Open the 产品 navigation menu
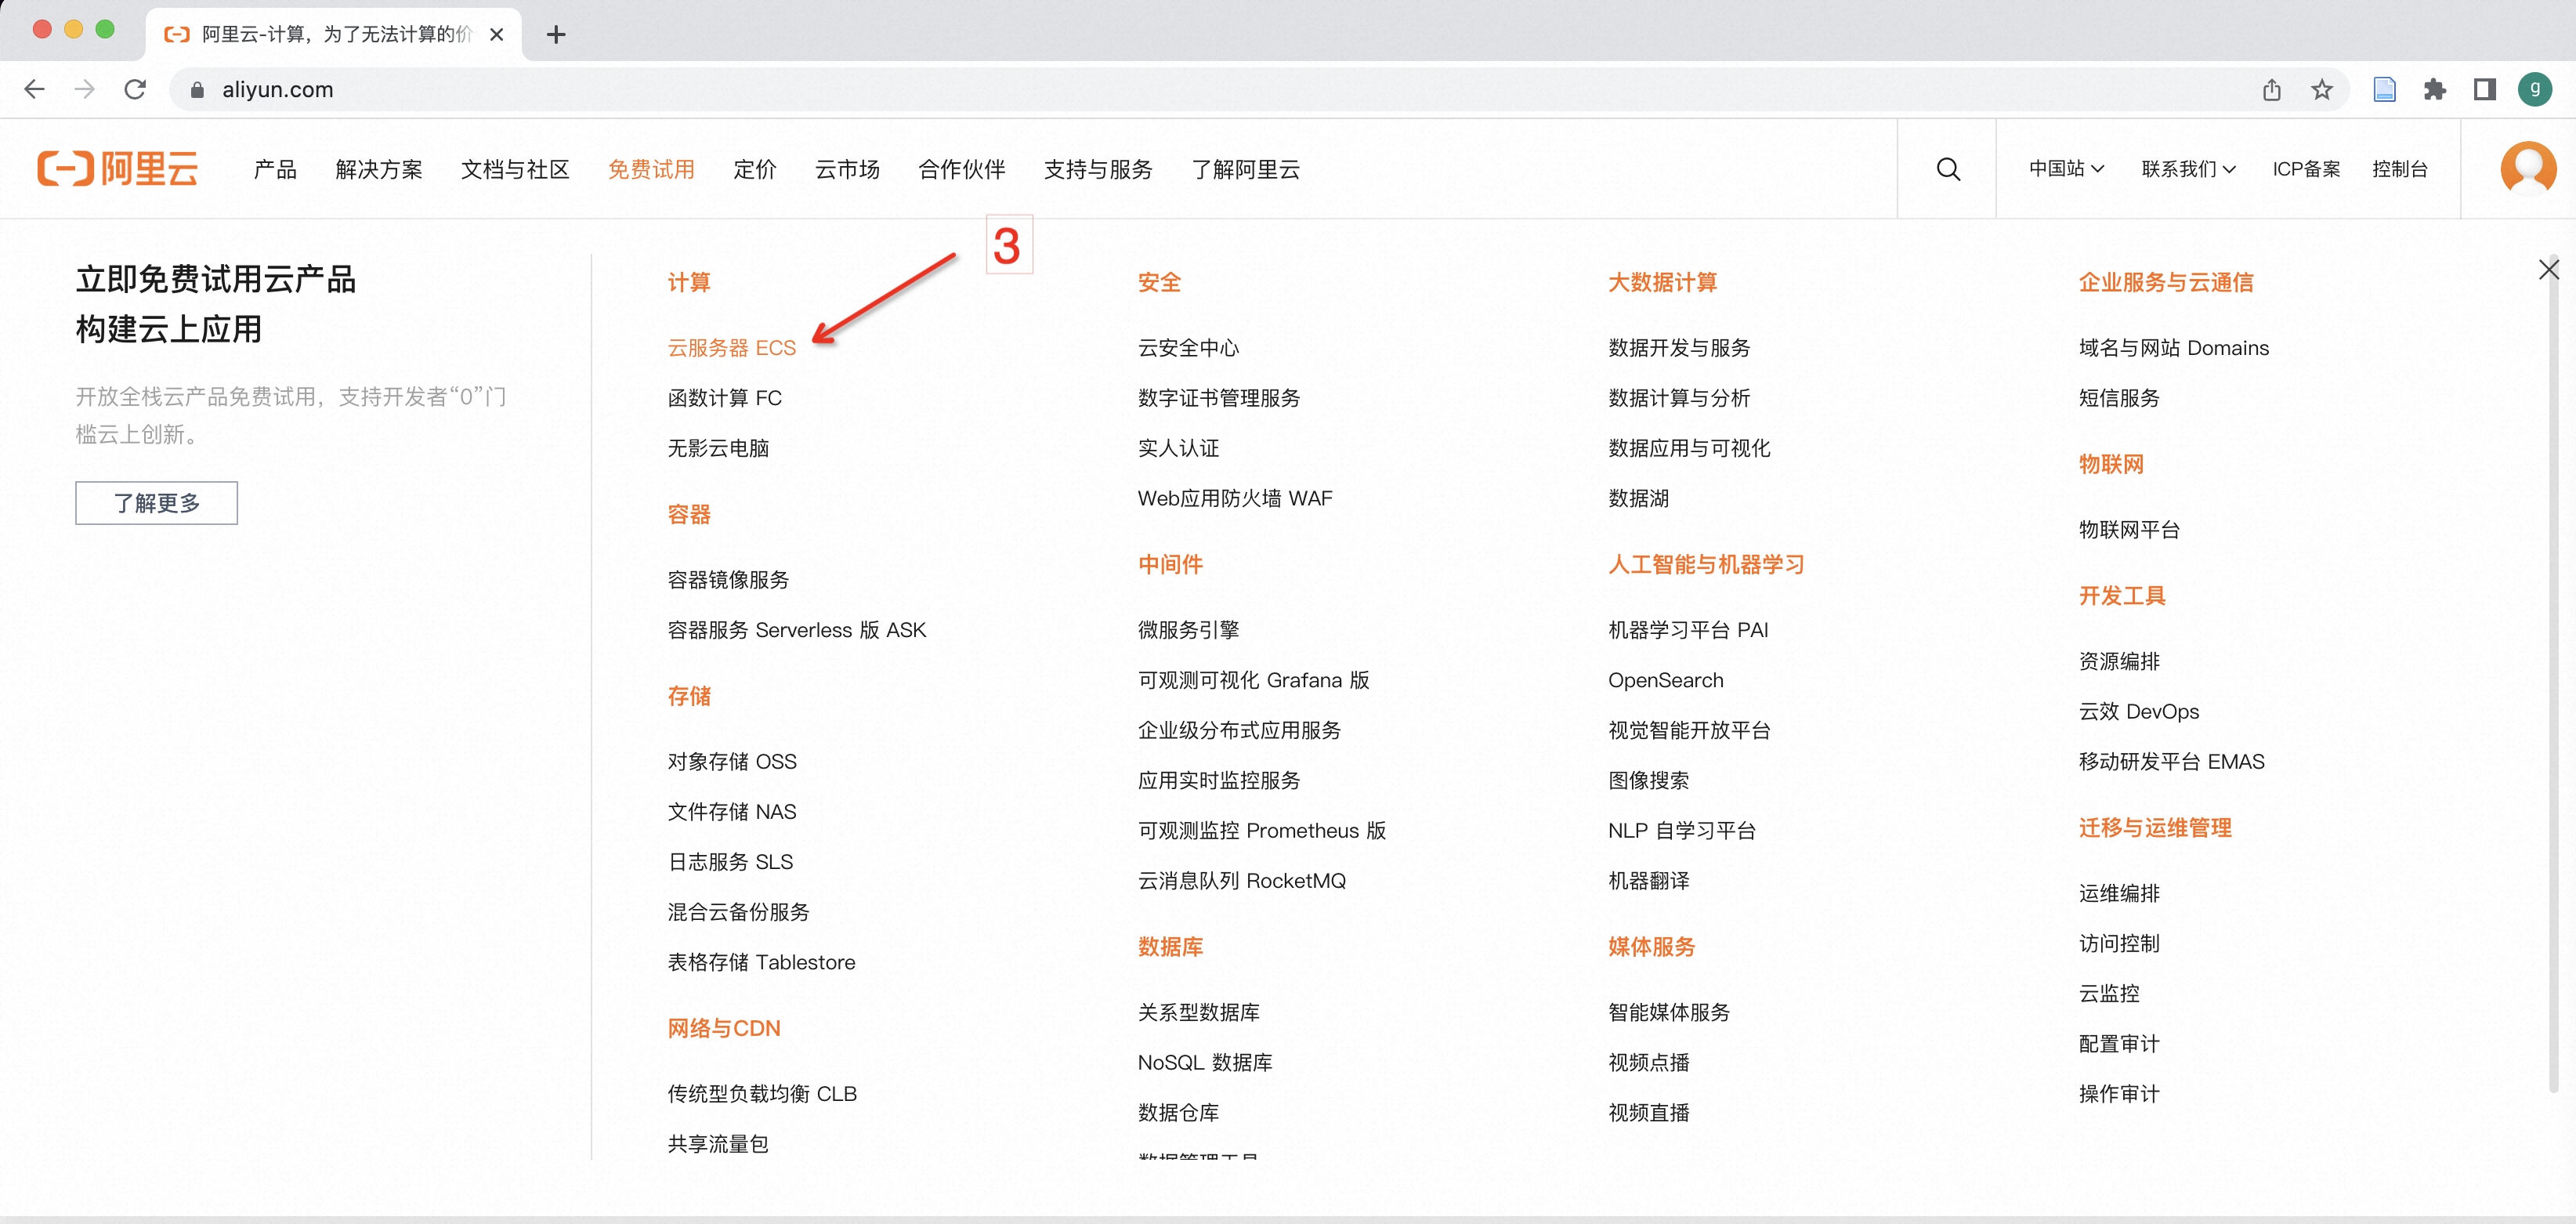Viewport: 2576px width, 1224px height. pos(275,170)
